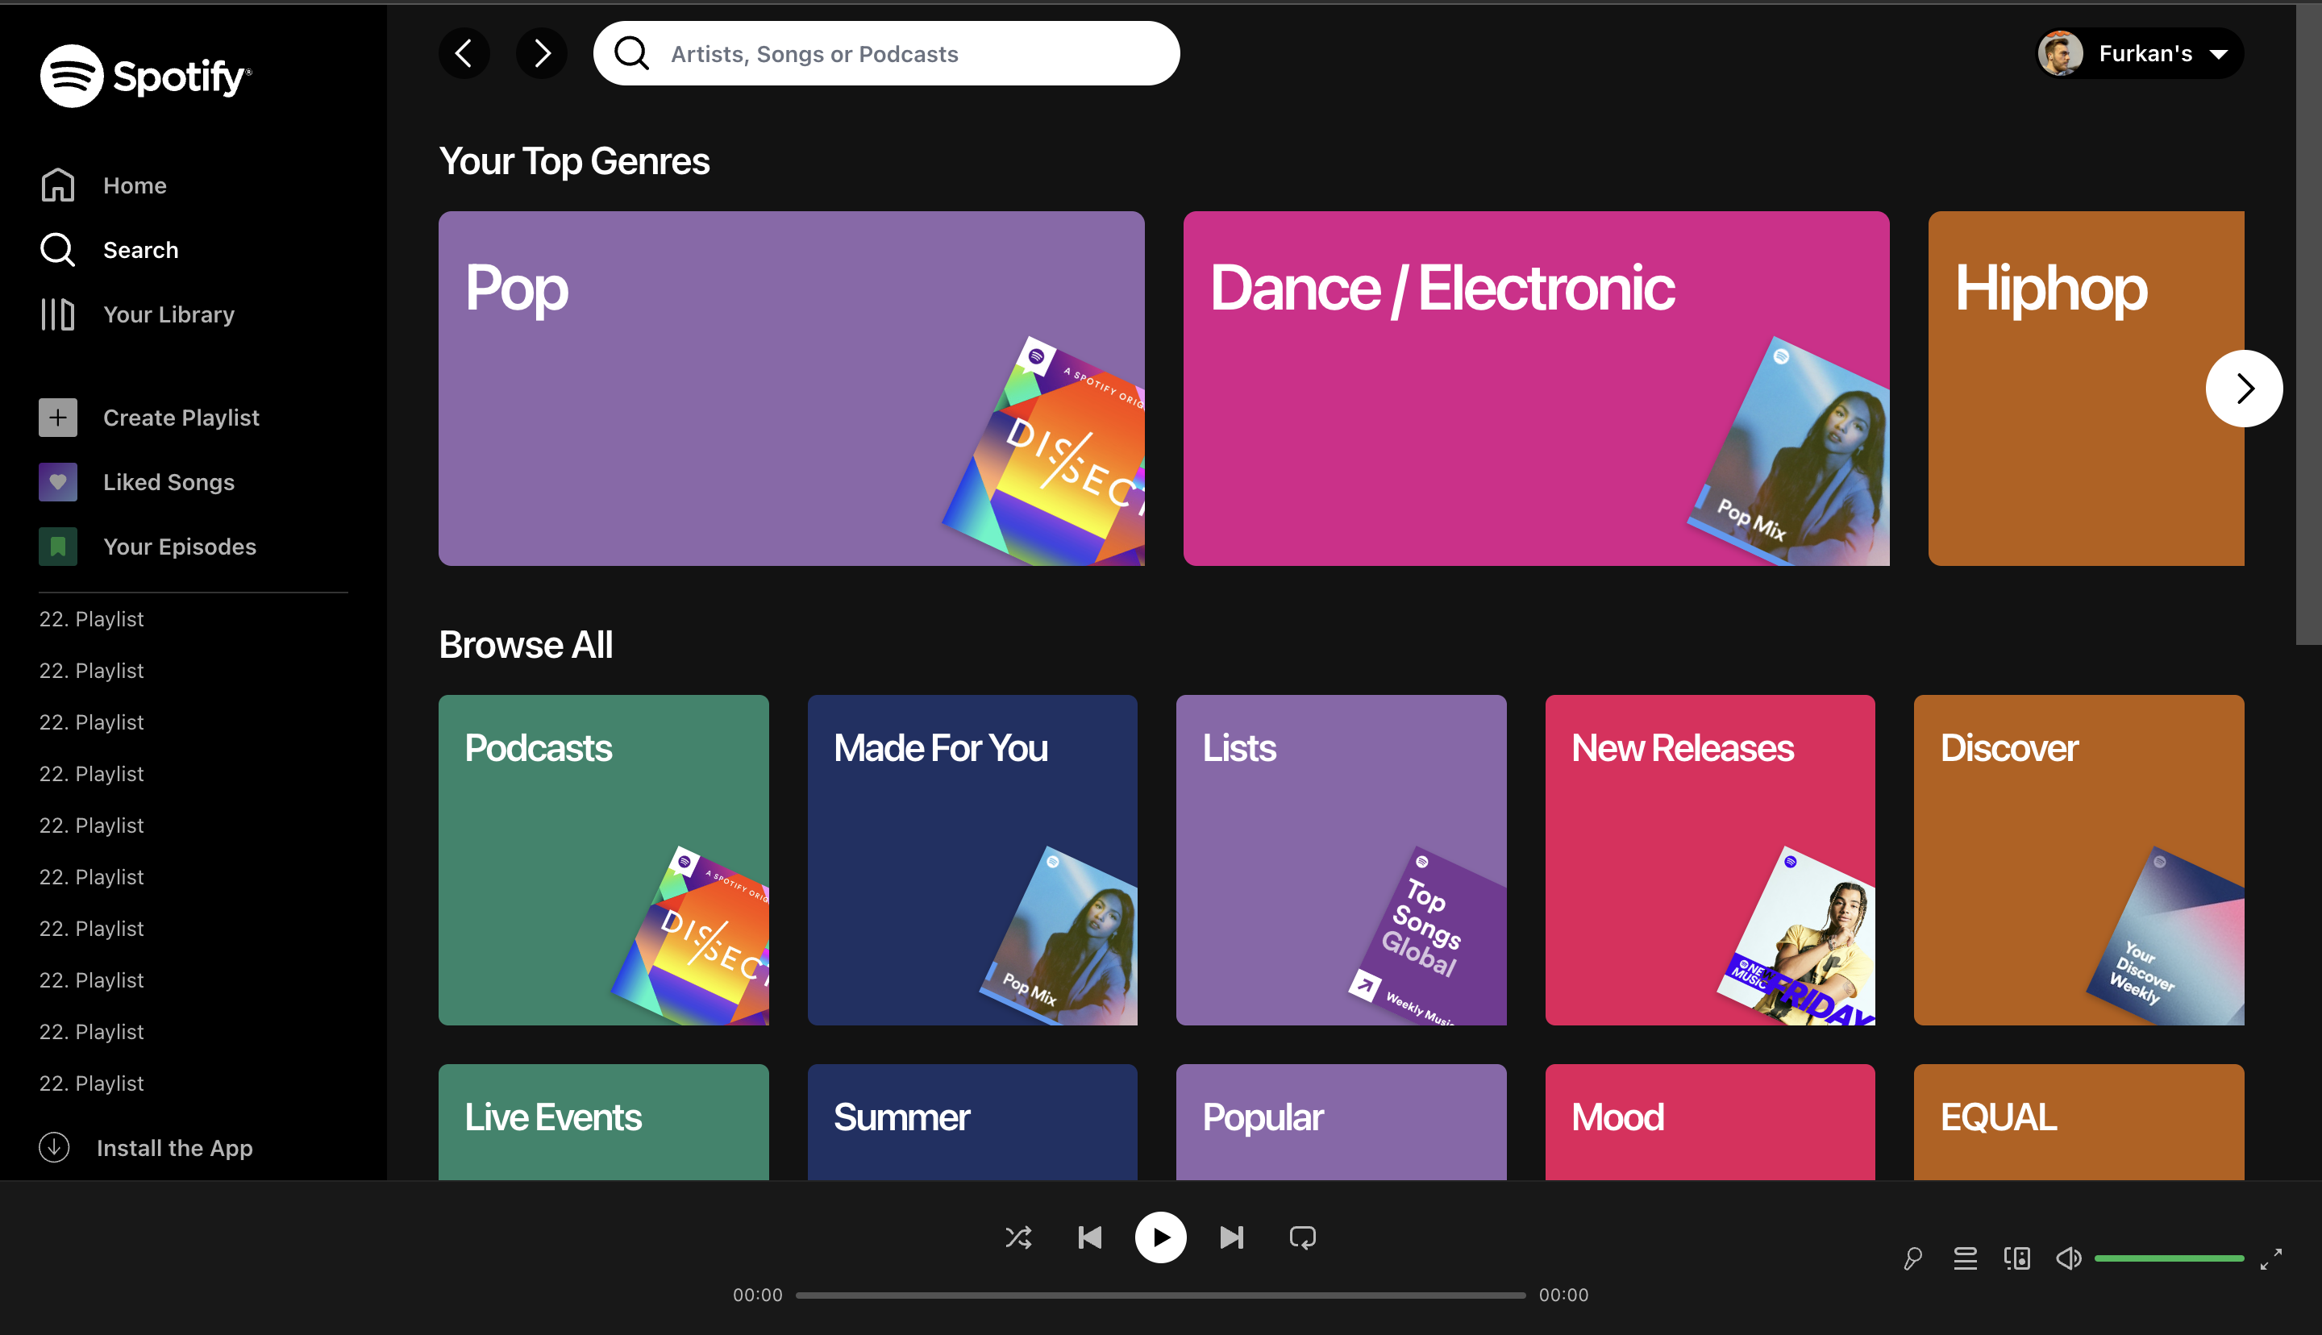The width and height of the screenshot is (2322, 1335).
Task: Open the Liked Songs heart icon
Action: pyautogui.click(x=58, y=482)
